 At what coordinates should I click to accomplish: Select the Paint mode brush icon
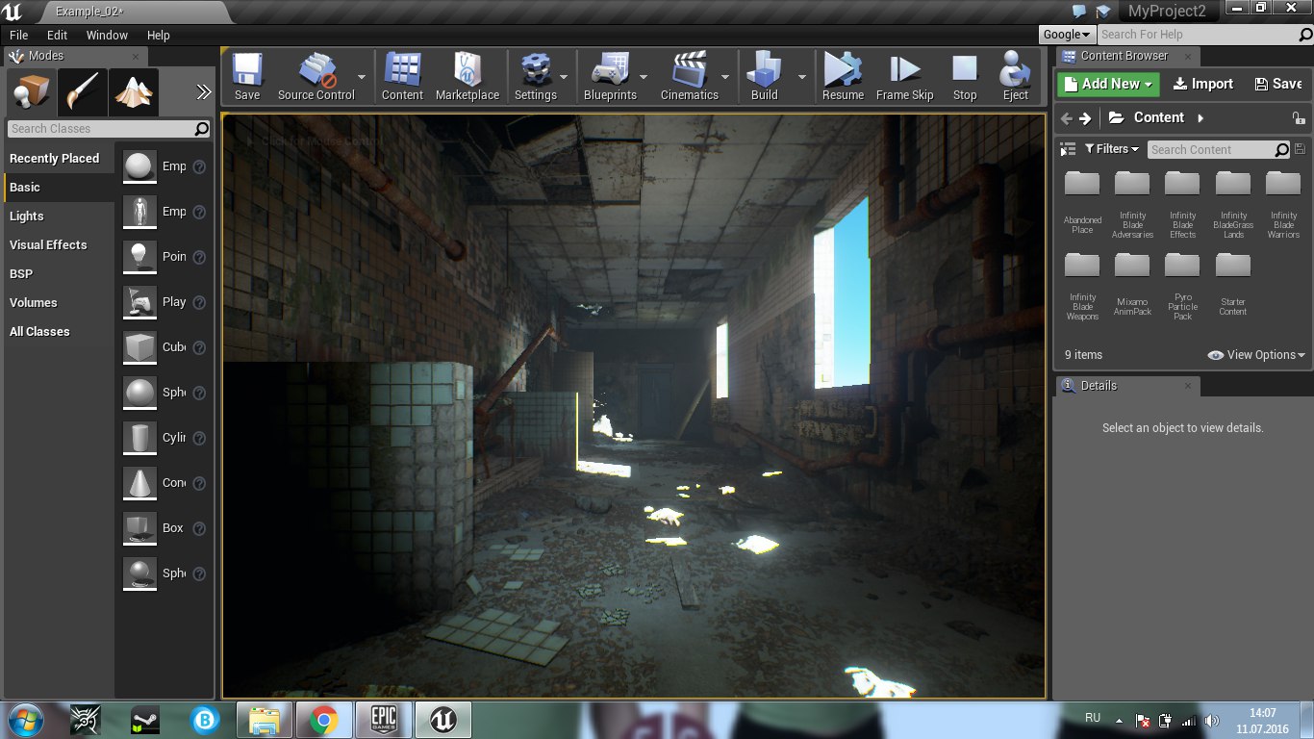82,92
